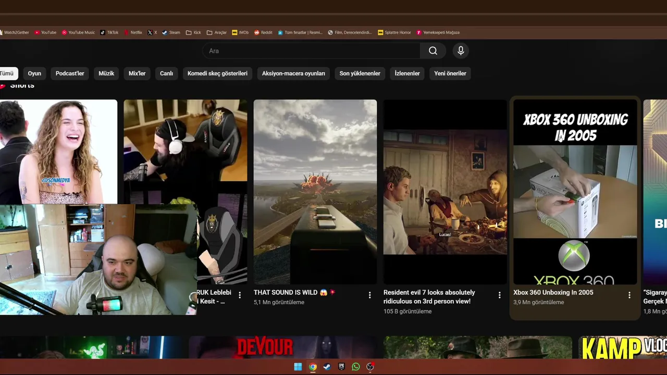Launch Steam from the taskbar
Image resolution: width=667 pixels, height=375 pixels.
point(327,367)
